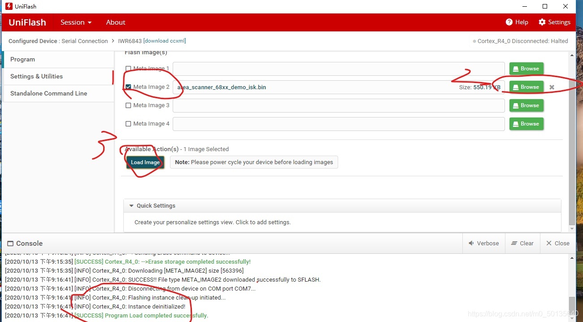Image resolution: width=583 pixels, height=322 pixels.
Task: Click the Meta Image 1 file path field
Action: click(x=339, y=69)
